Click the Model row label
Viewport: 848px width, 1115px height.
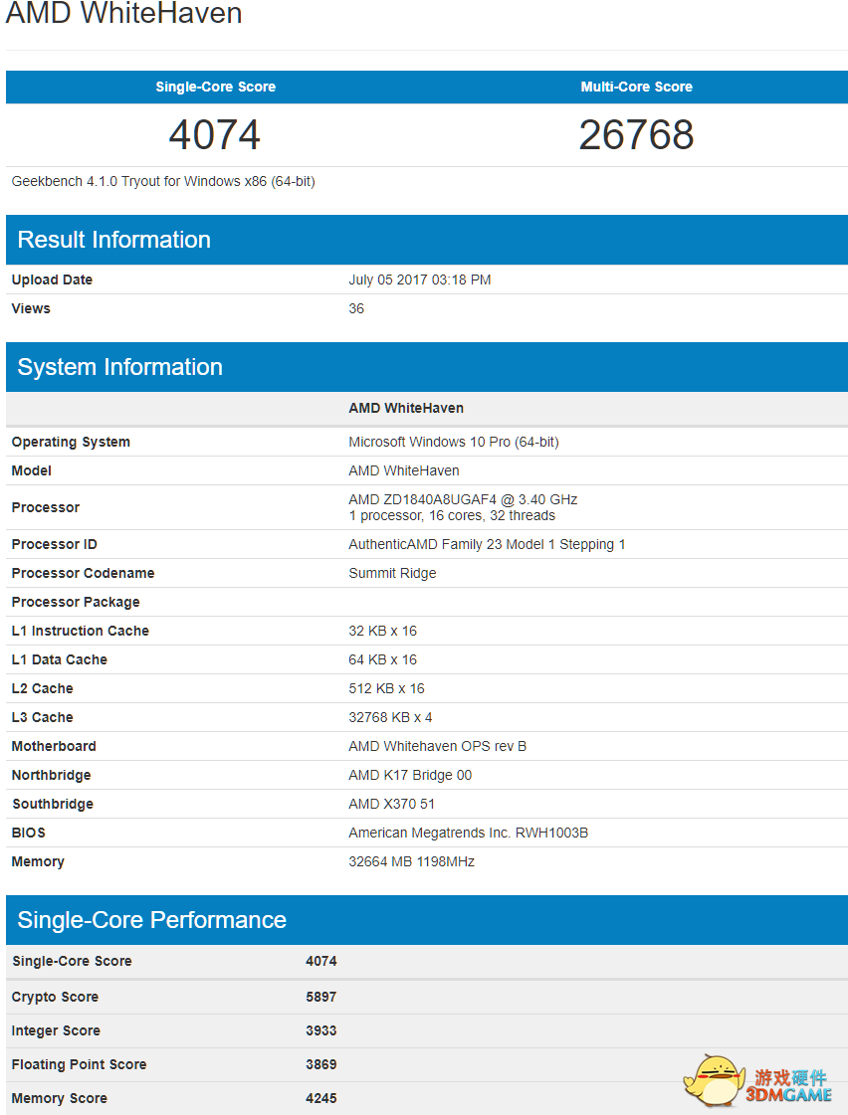(31, 470)
